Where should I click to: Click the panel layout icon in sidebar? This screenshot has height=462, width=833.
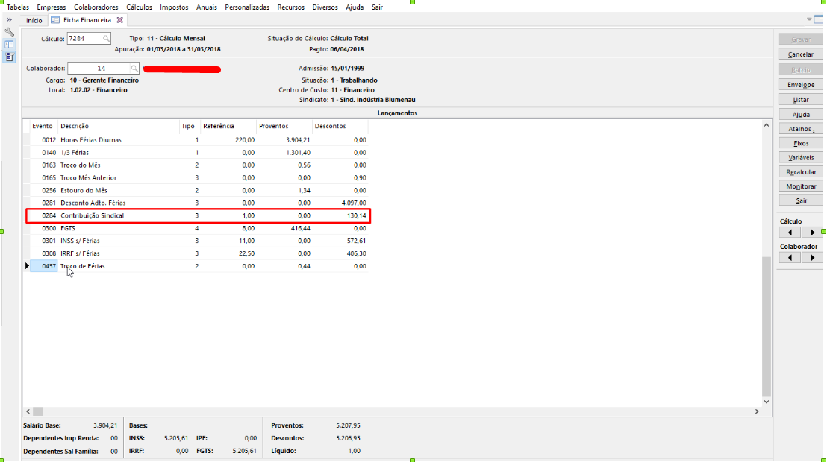point(9,44)
